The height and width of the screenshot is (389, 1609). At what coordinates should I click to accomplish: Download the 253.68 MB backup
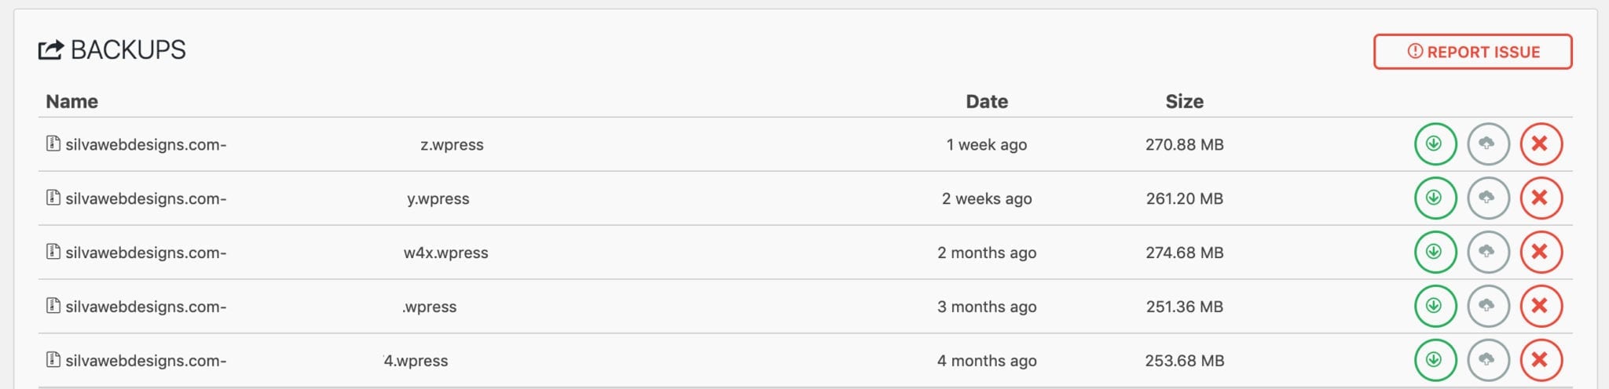click(1435, 361)
